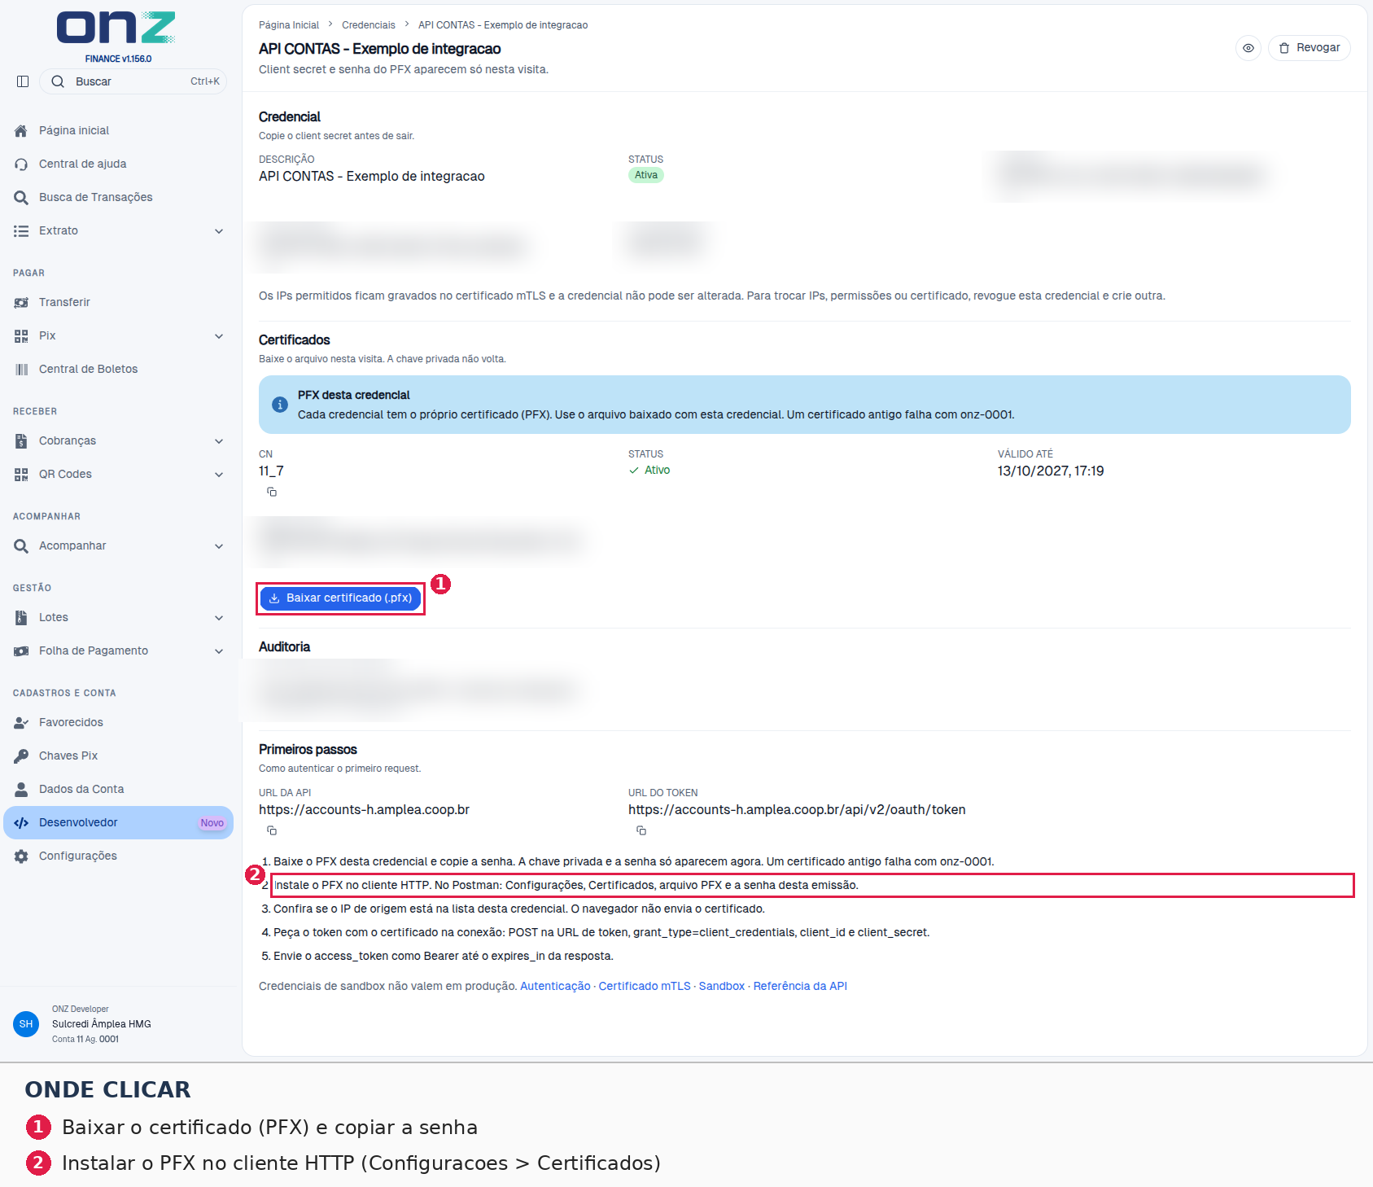Click Baixar certificado (.pfx) button
Image resolution: width=1373 pixels, height=1187 pixels.
click(x=340, y=598)
